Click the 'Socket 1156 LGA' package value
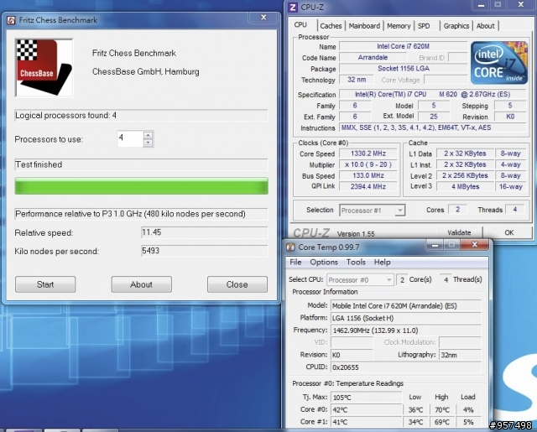The height and width of the screenshot is (432, 537). tap(403, 69)
